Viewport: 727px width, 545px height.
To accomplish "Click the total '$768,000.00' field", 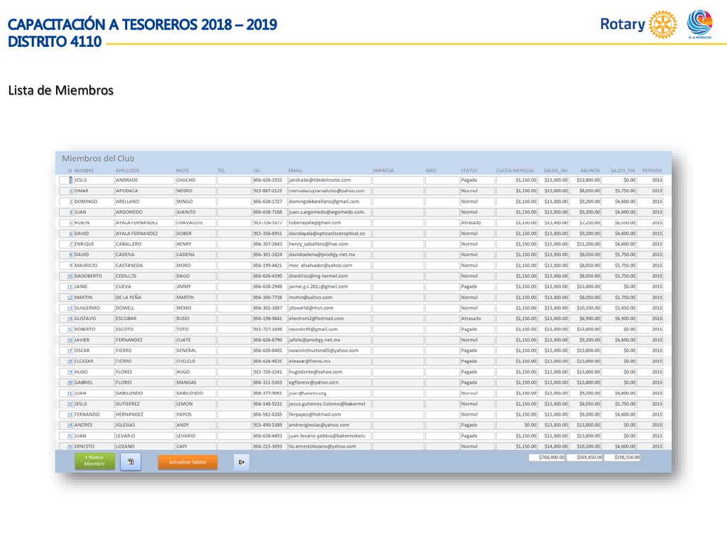I will [547, 458].
